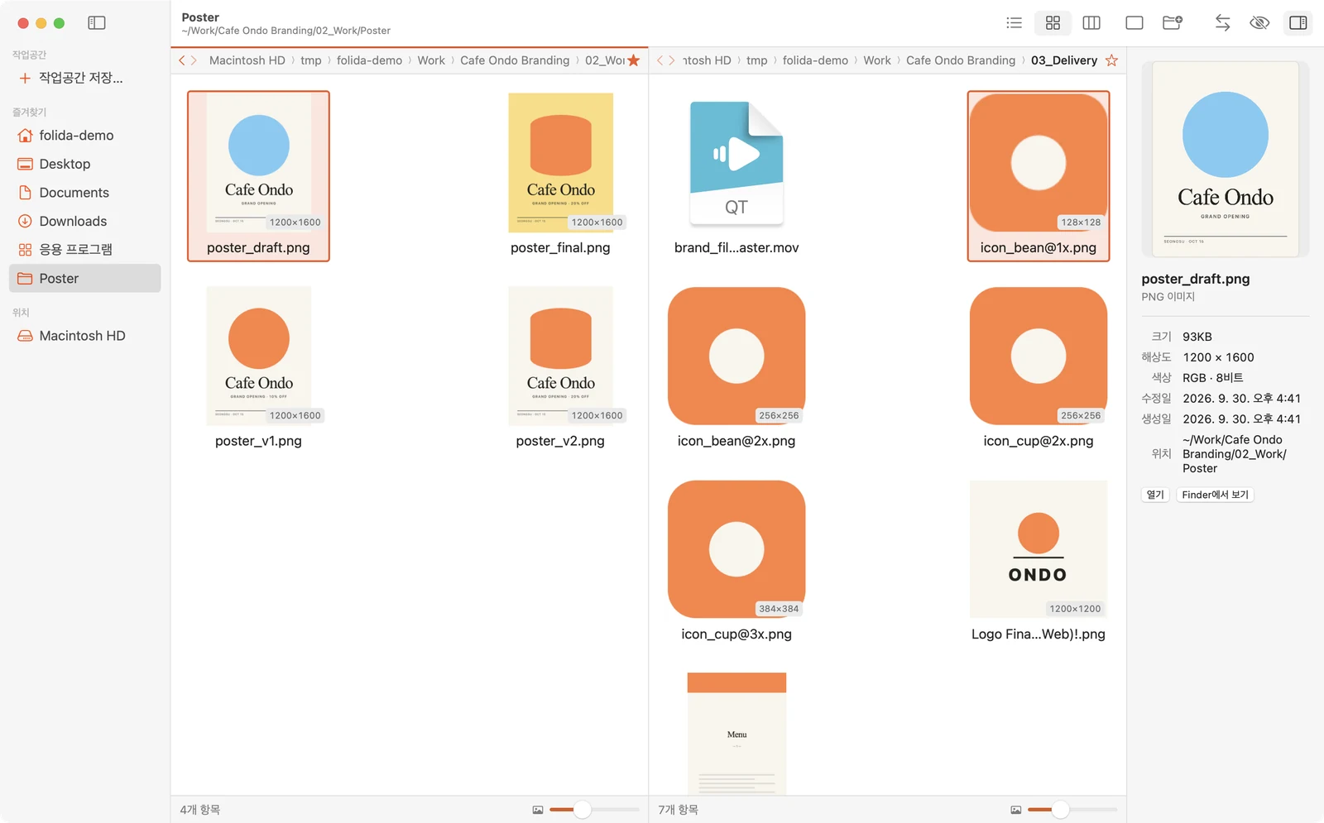This screenshot has height=823, width=1324.
Task: Click 03_Delivery in right breadcrumb
Action: (1064, 60)
